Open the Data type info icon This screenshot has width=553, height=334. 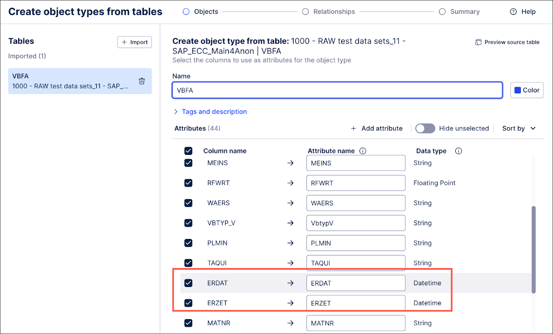pos(458,151)
